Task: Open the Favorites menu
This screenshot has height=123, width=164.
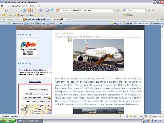Action: [x=16, y=6]
